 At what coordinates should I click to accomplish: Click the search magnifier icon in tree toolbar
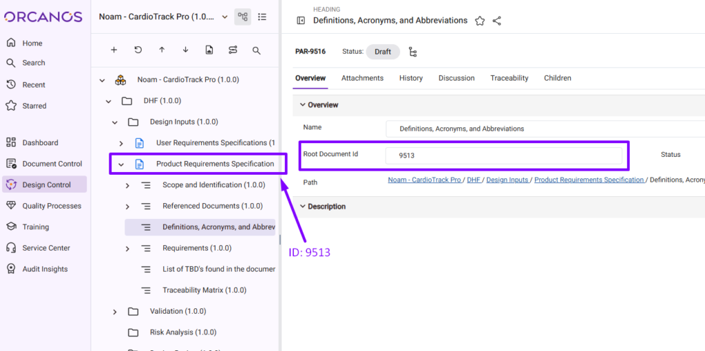[256, 50]
